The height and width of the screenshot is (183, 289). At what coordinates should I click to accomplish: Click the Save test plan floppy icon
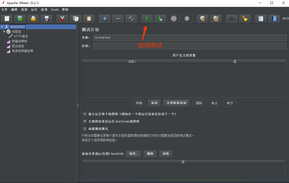tap(46, 19)
